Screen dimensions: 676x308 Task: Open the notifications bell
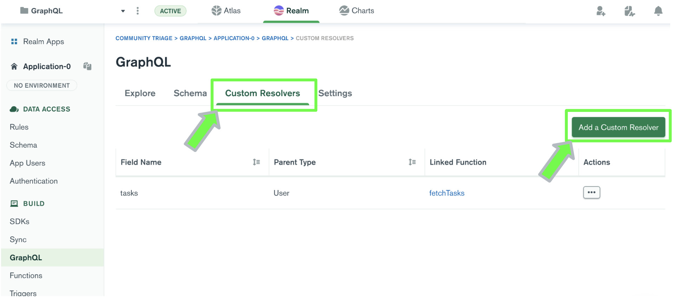tap(658, 11)
